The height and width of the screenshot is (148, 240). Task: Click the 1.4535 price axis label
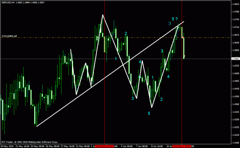236,66
